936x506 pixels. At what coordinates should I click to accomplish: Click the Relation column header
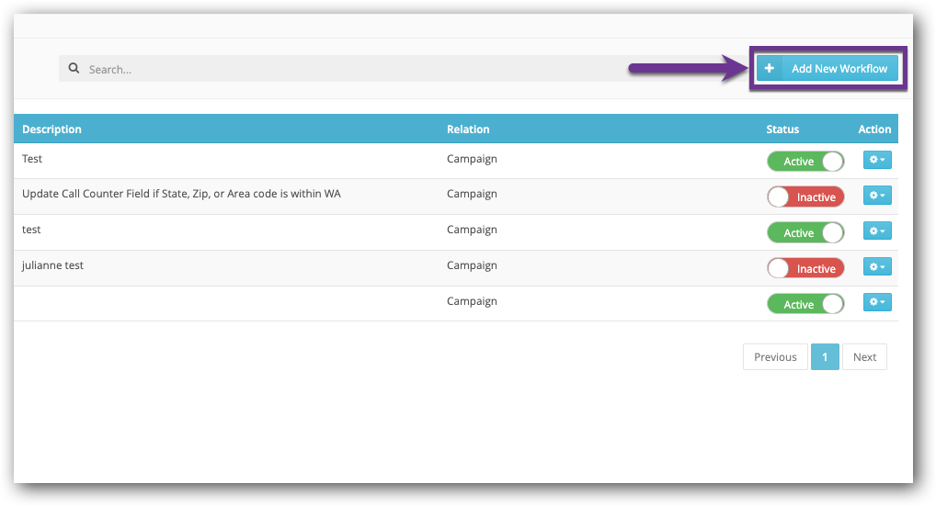[x=468, y=129]
